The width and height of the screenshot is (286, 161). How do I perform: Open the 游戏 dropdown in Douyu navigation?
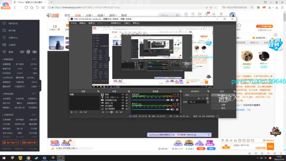coord(113,15)
